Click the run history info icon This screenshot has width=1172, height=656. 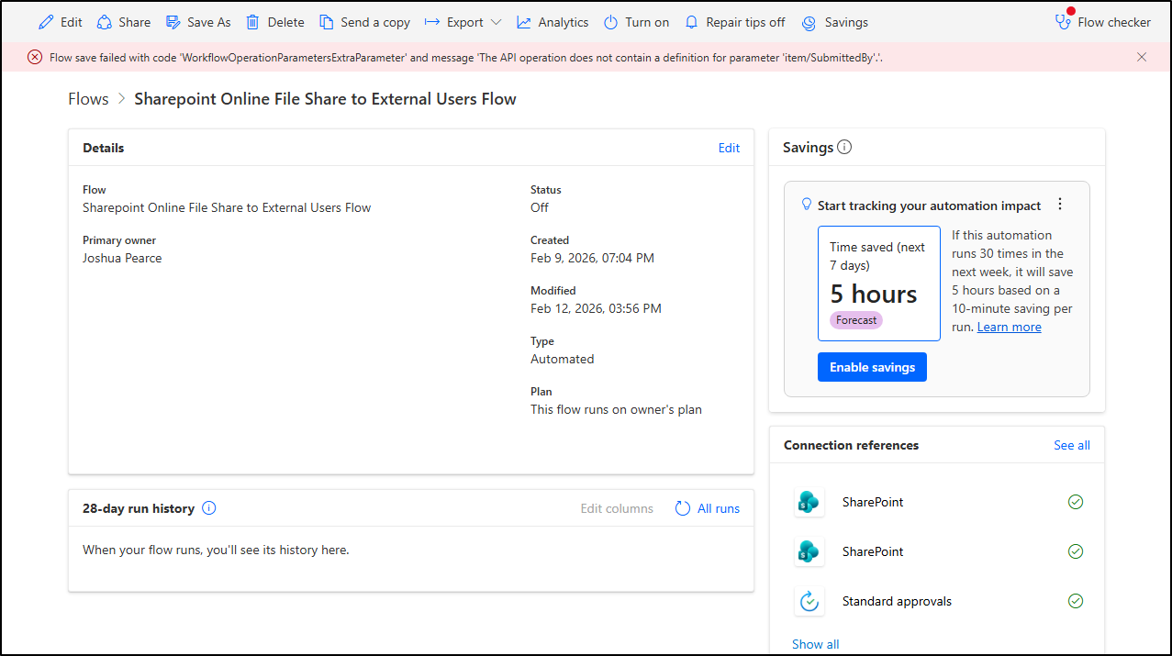(209, 508)
